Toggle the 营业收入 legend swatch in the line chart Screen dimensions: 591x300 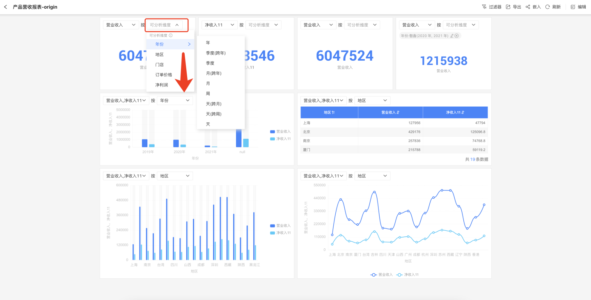click(374, 275)
